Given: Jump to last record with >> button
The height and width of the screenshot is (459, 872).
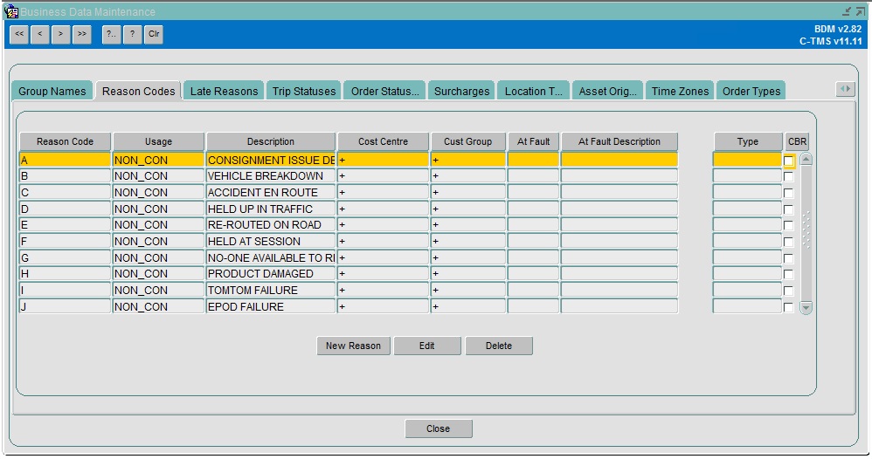Looking at the screenshot, I should click(82, 34).
